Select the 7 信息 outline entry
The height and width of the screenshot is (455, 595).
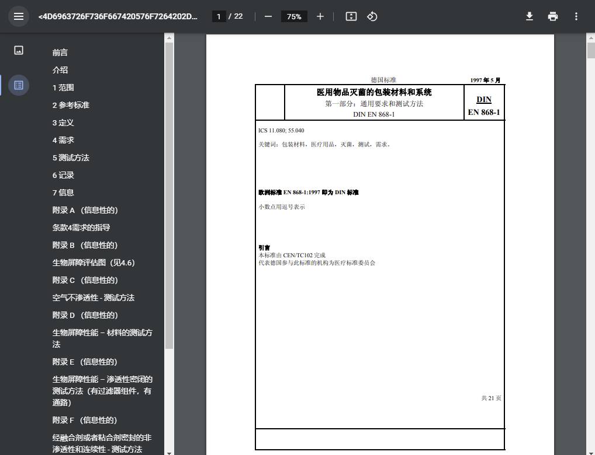[63, 192]
